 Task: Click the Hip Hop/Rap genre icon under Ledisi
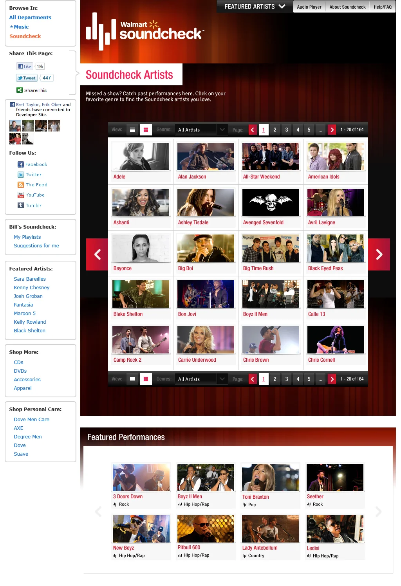(309, 555)
